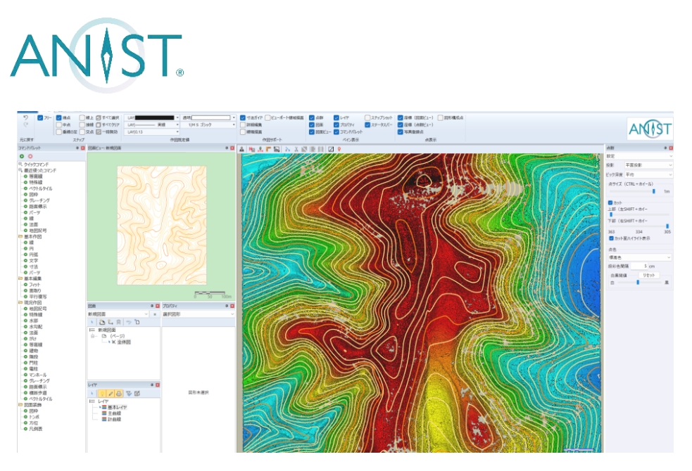Click the green add icon in command palette
692x471 pixels.
22,156
